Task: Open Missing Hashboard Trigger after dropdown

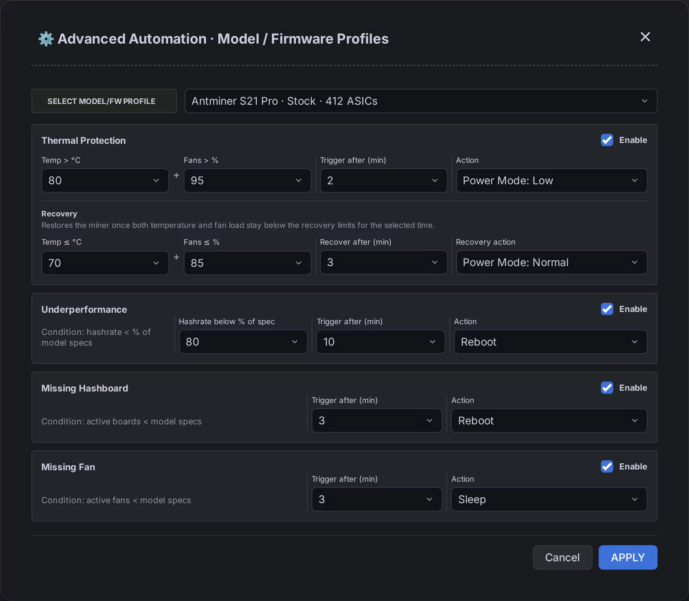Action: coord(377,421)
